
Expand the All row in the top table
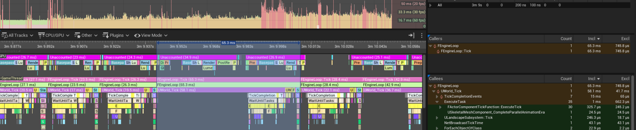(x=431, y=5)
